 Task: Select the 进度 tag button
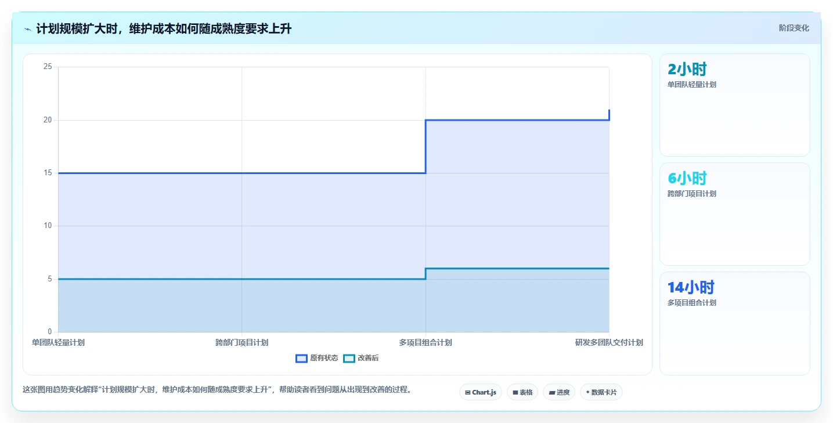point(559,392)
